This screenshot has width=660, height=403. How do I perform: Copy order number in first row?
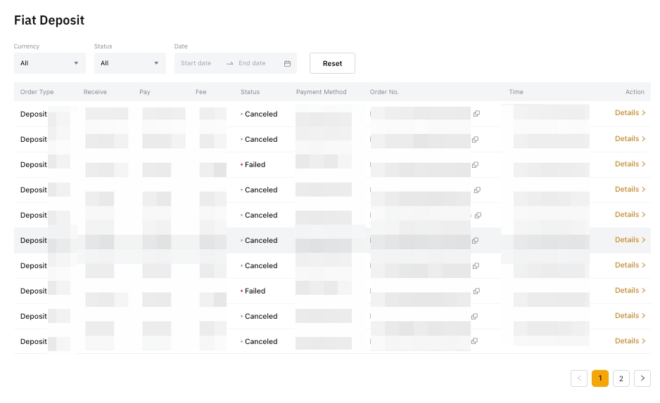[476, 114]
